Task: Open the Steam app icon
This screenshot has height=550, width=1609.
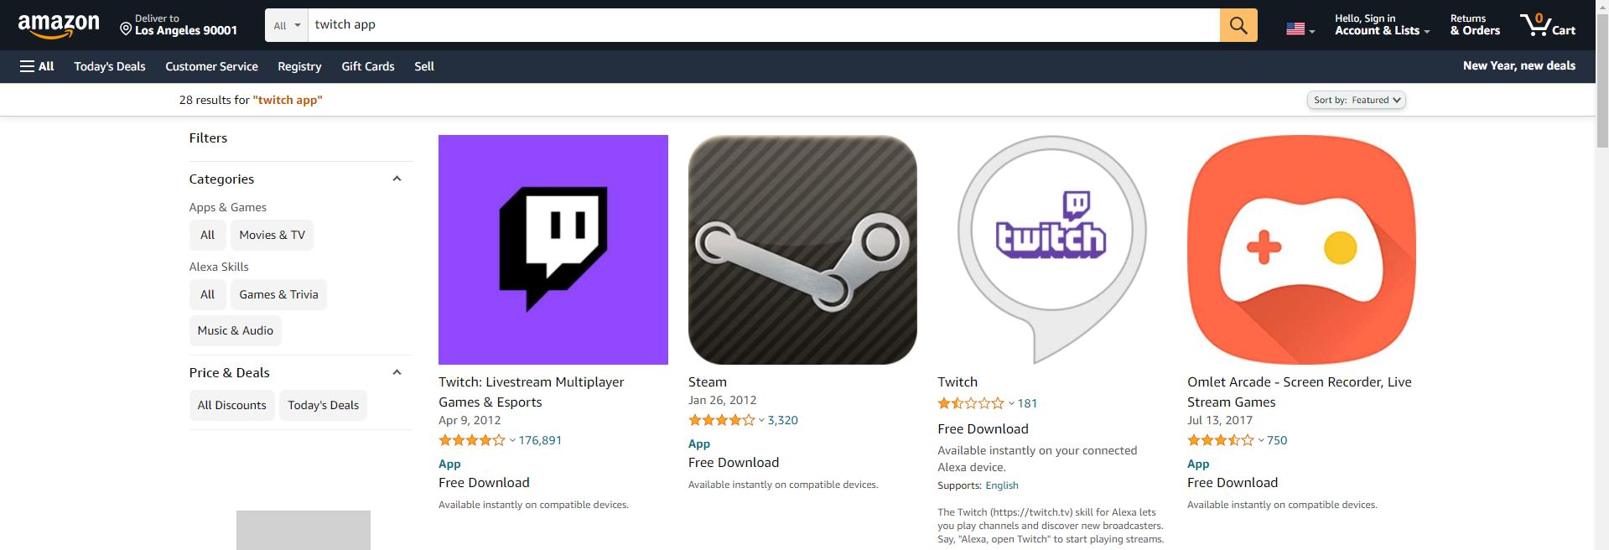Action: (x=802, y=250)
